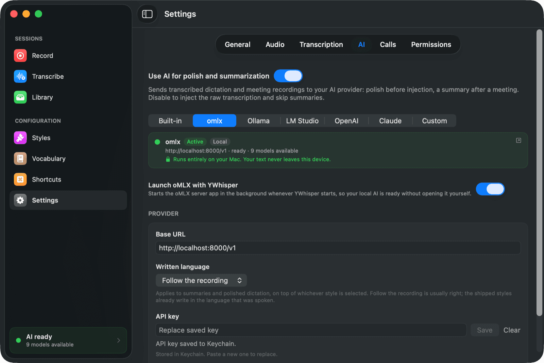The width and height of the screenshot is (544, 363).
Task: Open the Transcribe waveform icon
Action: 20,76
